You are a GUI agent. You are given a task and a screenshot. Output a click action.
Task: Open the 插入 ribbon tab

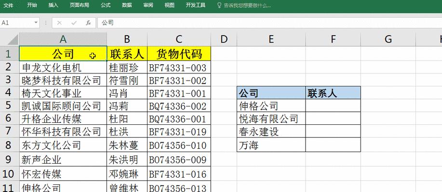54,5
